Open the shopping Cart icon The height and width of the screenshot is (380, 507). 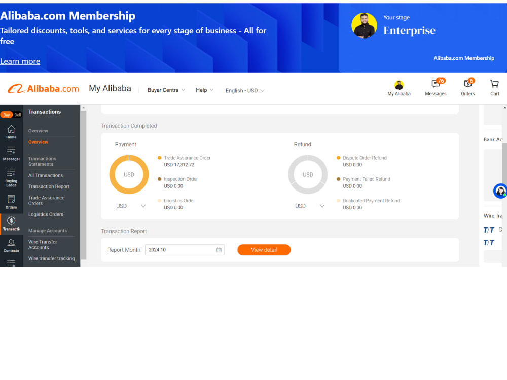click(494, 87)
